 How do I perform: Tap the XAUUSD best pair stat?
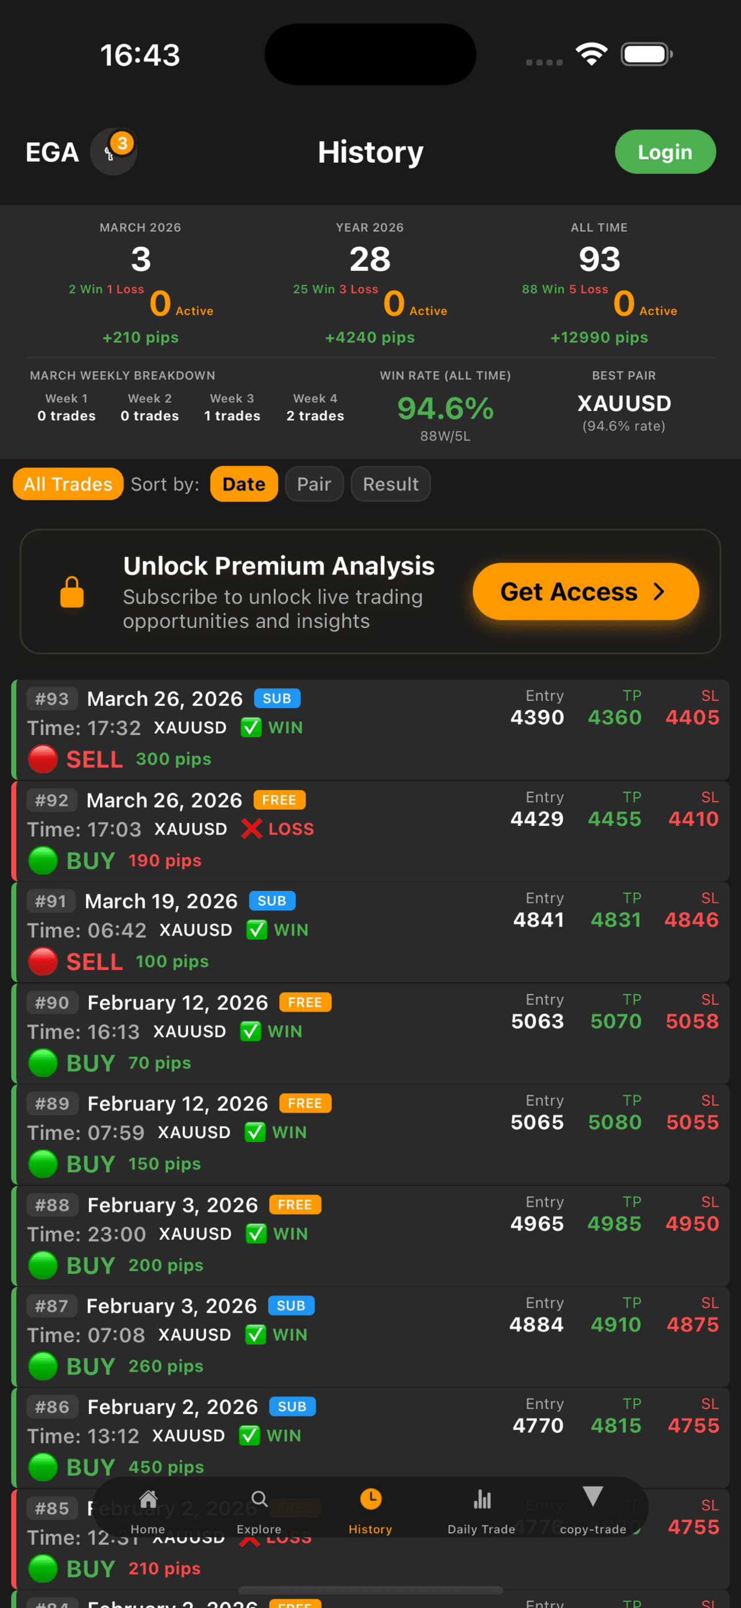[x=624, y=404]
